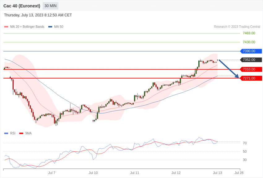
Task: Click the RSI 70 level label
Action: (245, 143)
